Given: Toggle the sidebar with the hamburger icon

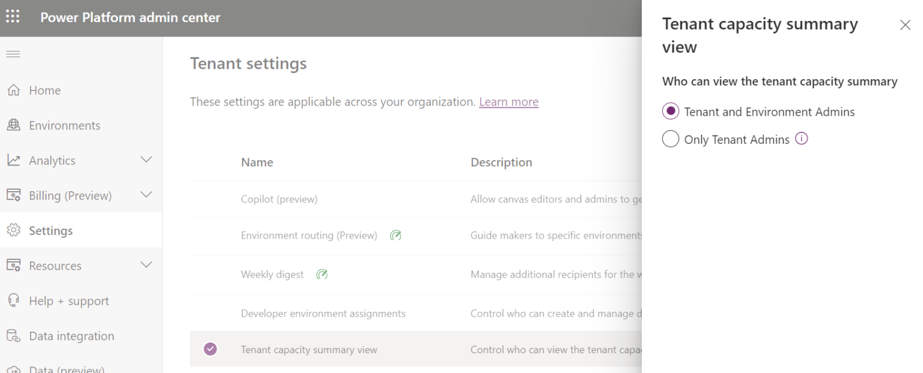Looking at the screenshot, I should coord(13,53).
